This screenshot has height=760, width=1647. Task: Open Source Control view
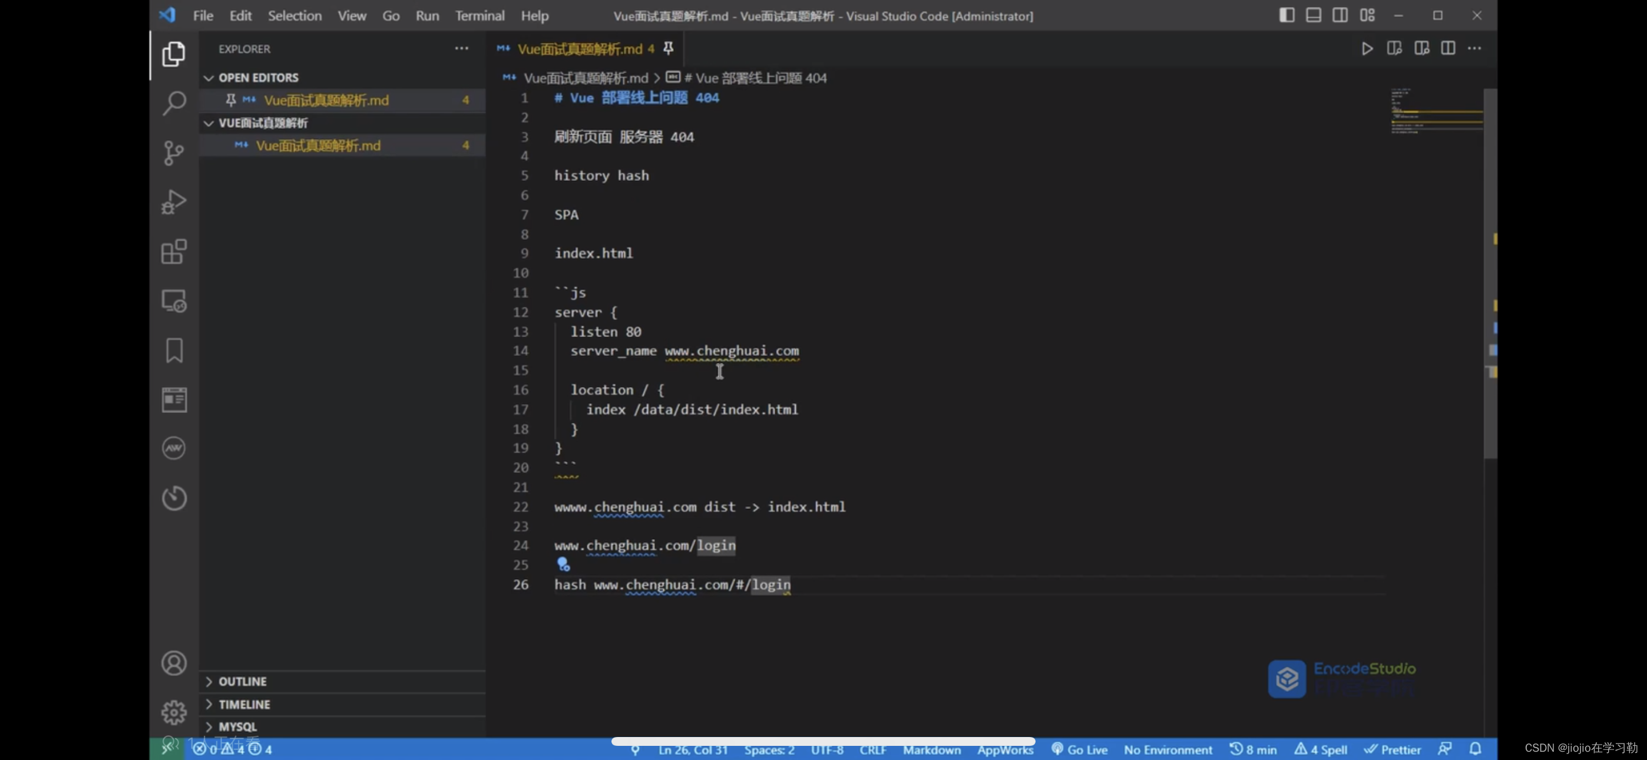[174, 152]
